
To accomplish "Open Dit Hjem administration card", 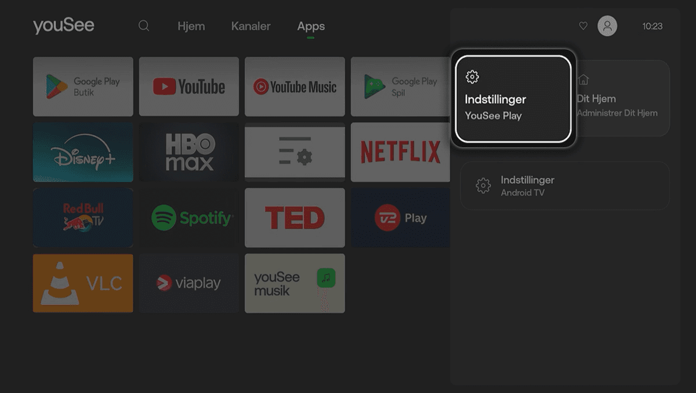I will [x=621, y=99].
